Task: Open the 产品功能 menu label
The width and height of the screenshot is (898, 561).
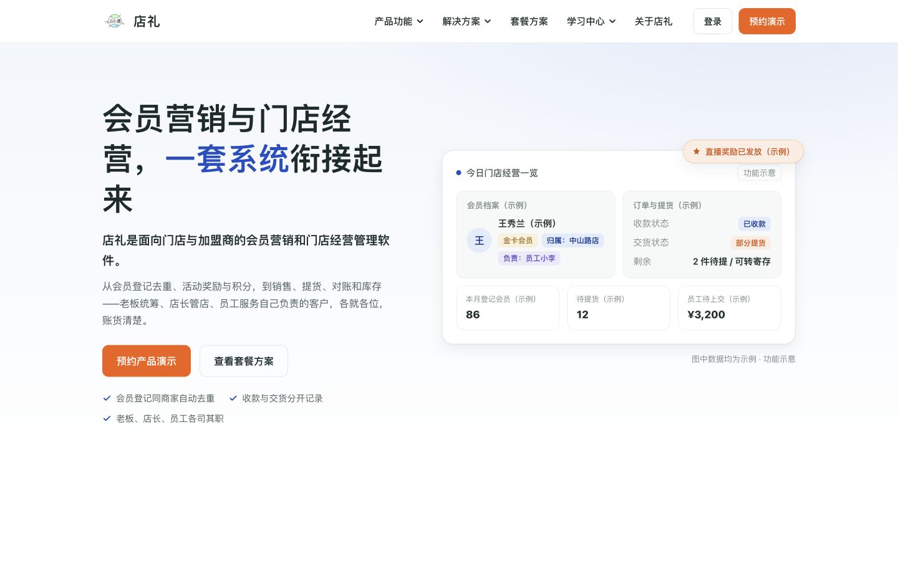Action: (393, 21)
